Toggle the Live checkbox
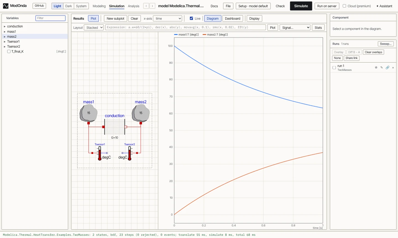Screen dimensions: 398x238 [191, 19]
